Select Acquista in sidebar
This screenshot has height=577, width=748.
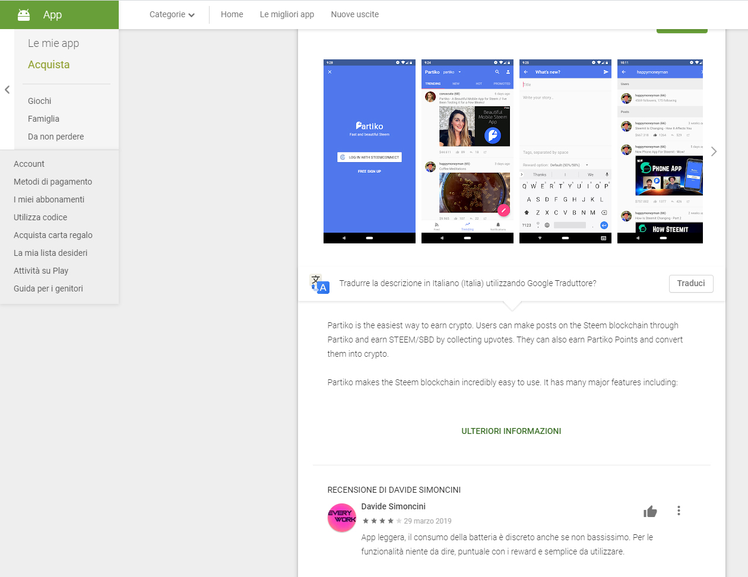click(x=49, y=65)
